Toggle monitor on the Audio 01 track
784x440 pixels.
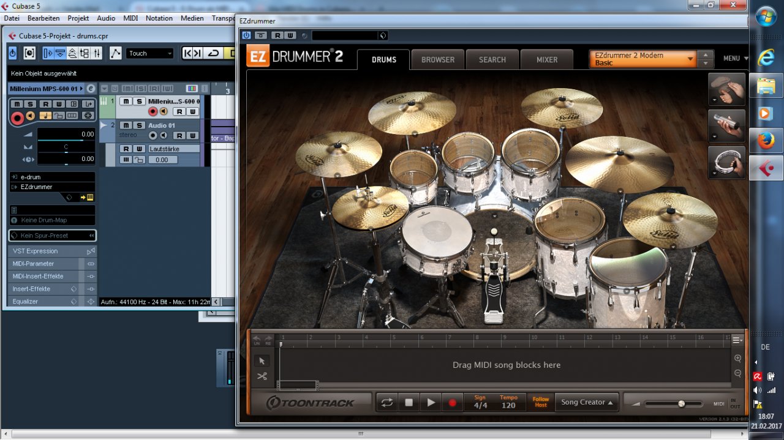click(163, 135)
